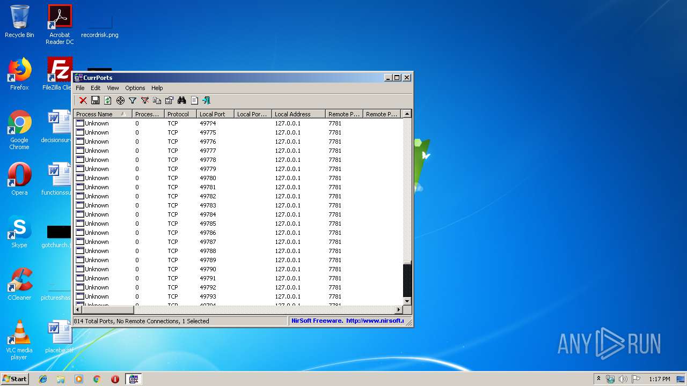This screenshot has width=687, height=386.
Task: Sort by Local Port column header
Action: click(x=215, y=114)
